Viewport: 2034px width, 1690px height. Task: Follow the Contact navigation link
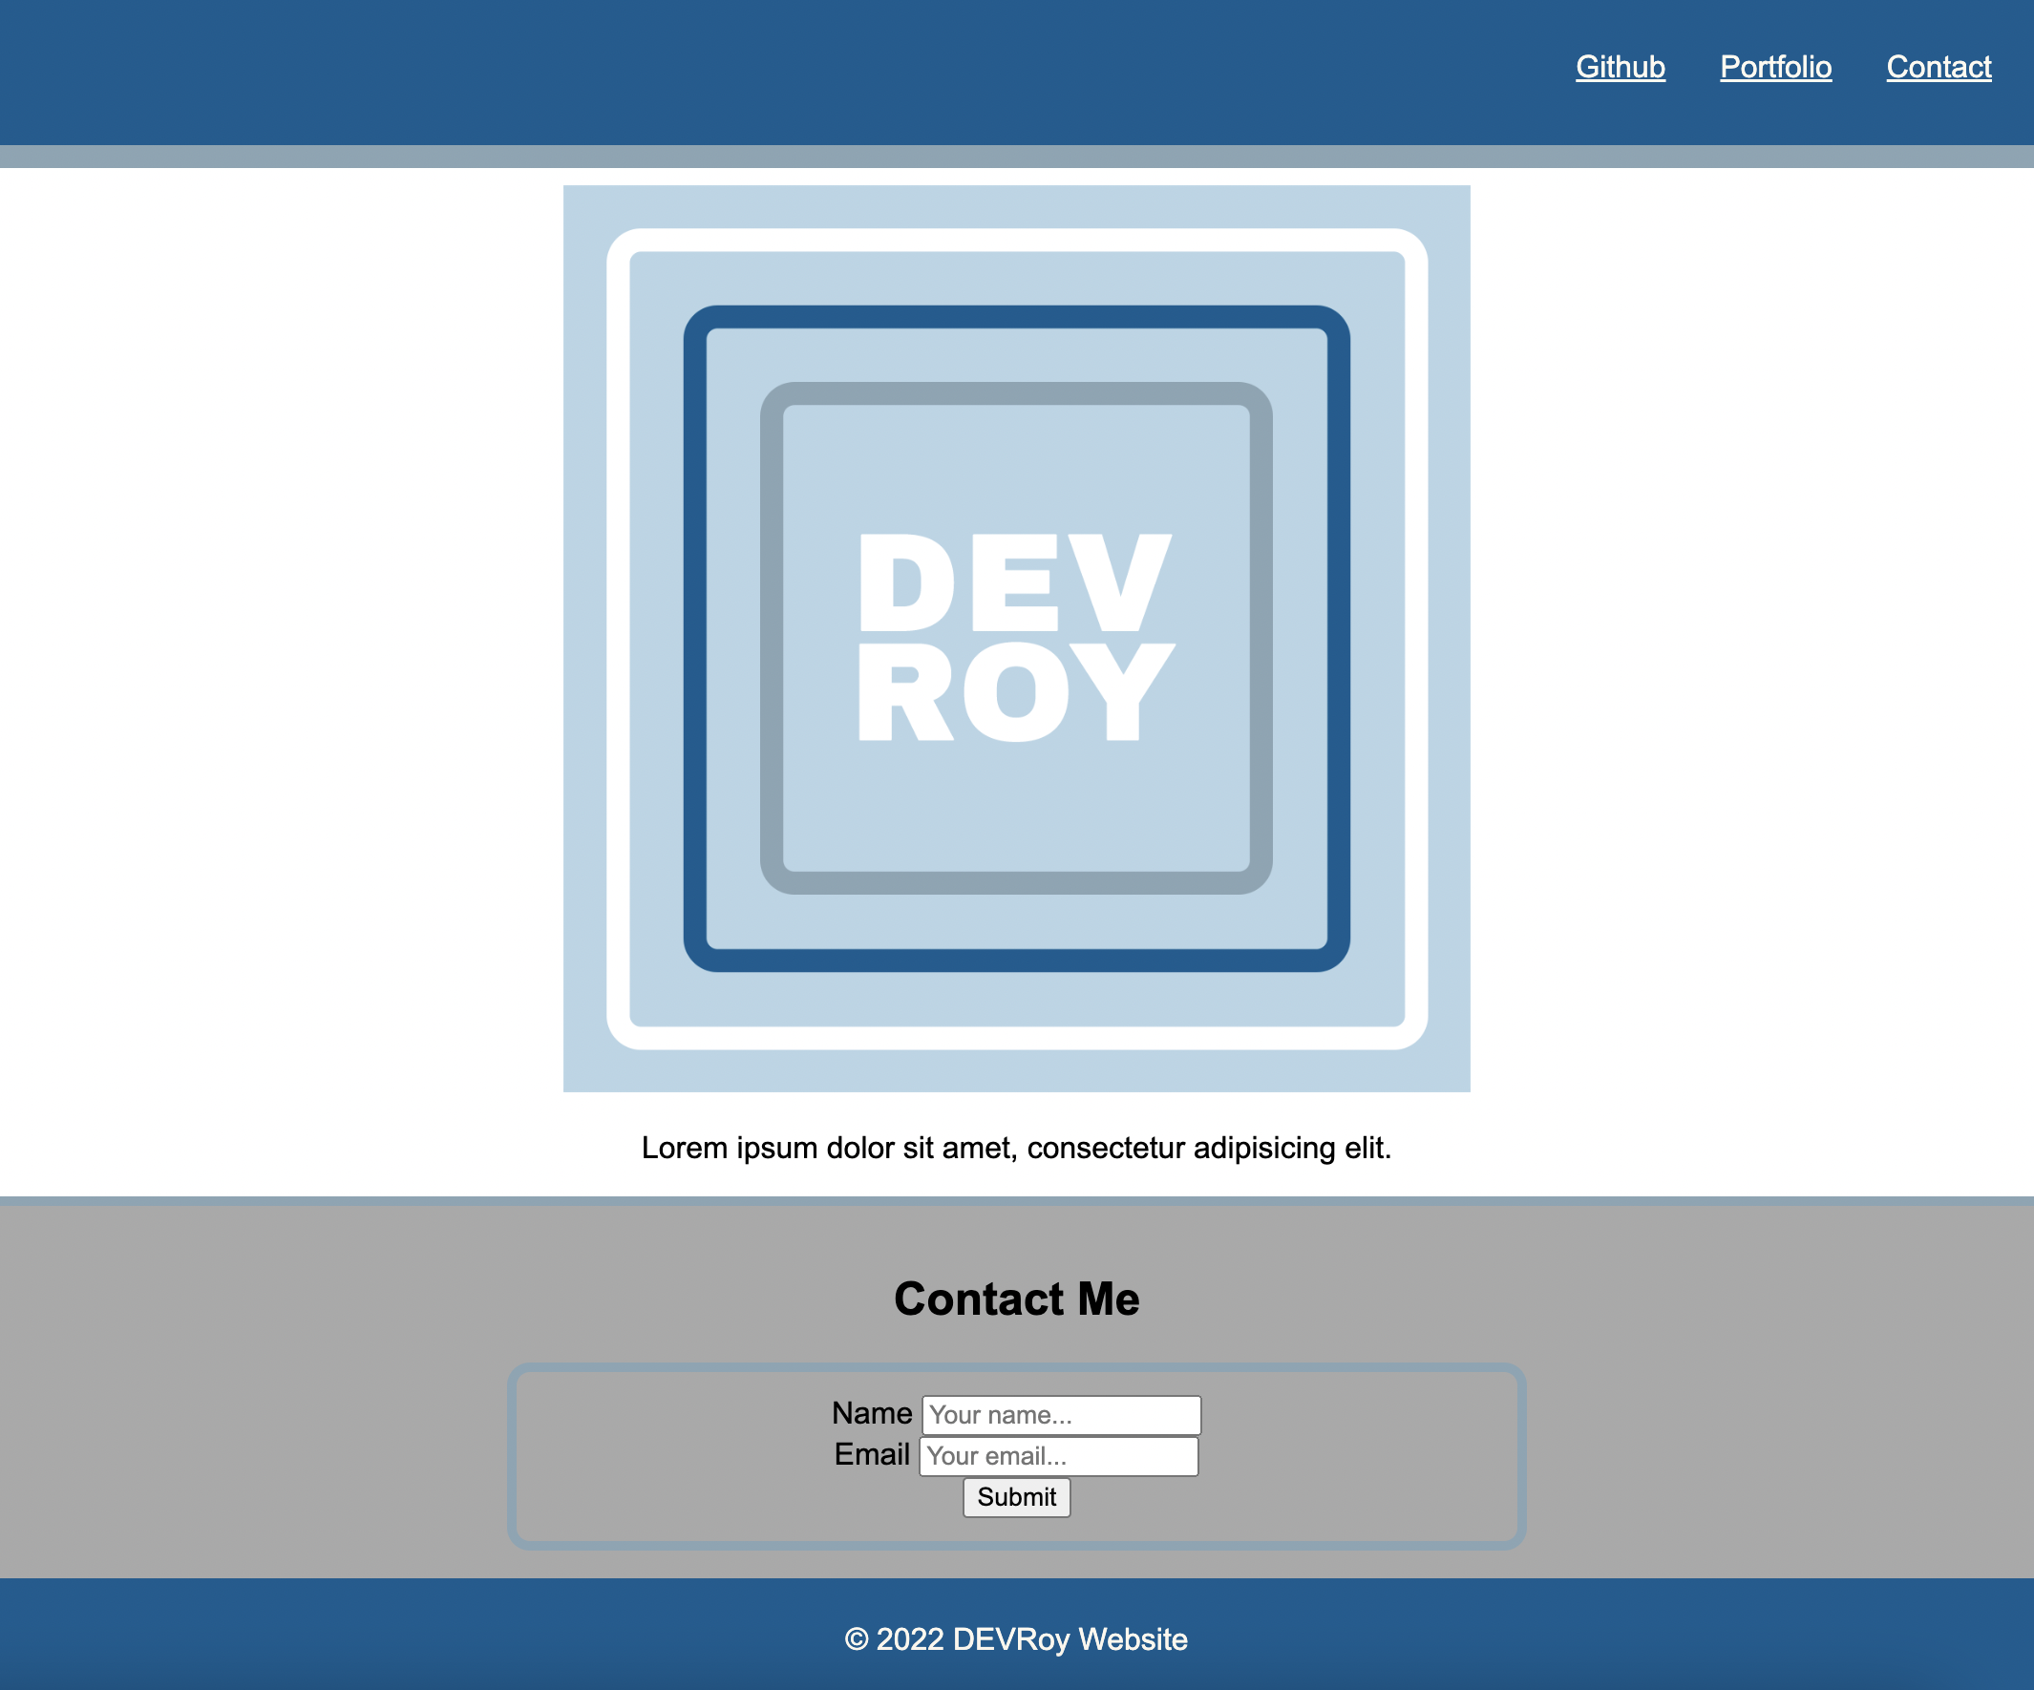pos(1939,67)
